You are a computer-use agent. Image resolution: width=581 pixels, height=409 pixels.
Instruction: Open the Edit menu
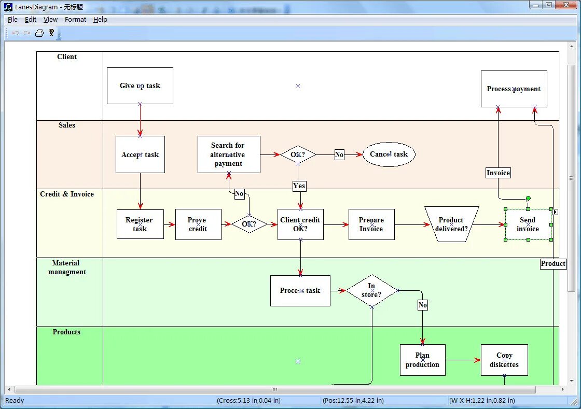(31, 20)
